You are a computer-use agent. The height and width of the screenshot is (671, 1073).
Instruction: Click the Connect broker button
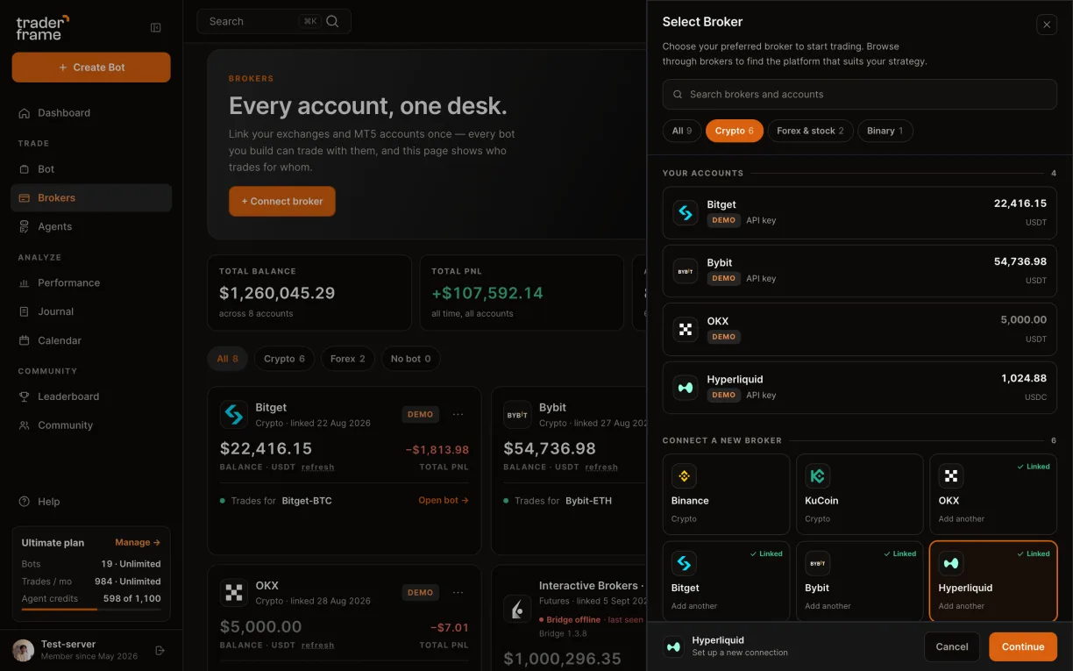[x=282, y=201]
